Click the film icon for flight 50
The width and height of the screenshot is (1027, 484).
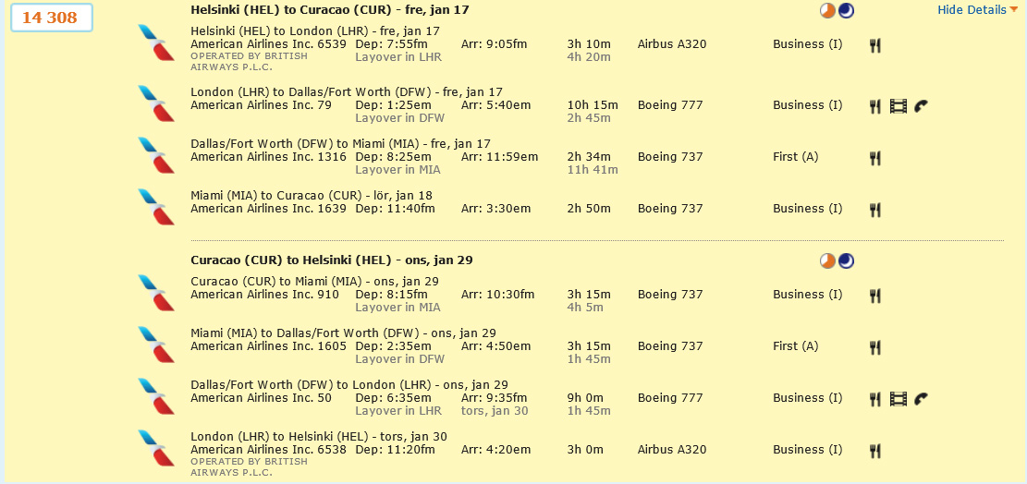click(898, 399)
